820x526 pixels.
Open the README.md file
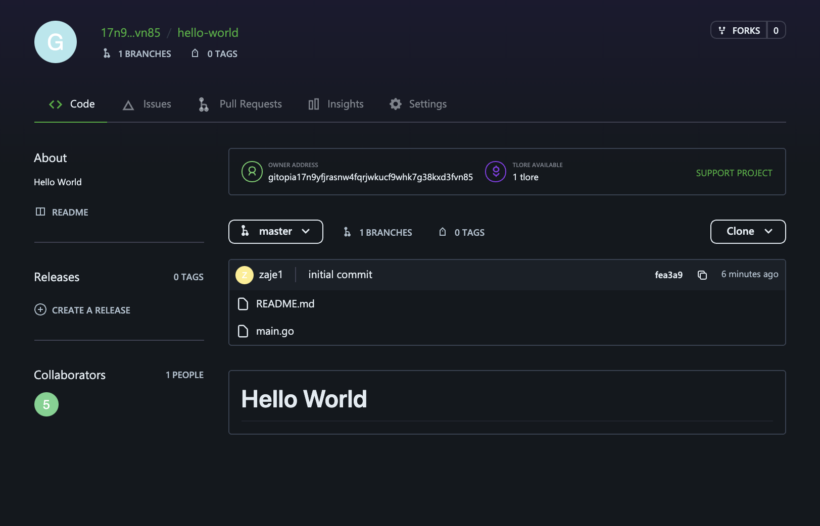tap(285, 304)
